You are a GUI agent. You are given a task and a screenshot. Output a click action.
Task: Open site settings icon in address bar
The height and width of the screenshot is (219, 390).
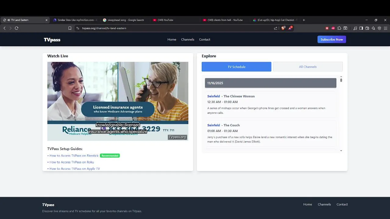click(x=78, y=28)
